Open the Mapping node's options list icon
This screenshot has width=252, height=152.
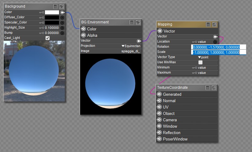click(x=208, y=24)
